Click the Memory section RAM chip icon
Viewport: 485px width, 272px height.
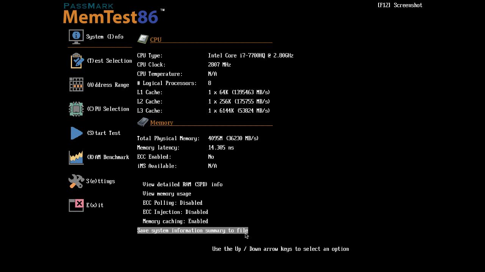[x=143, y=122]
